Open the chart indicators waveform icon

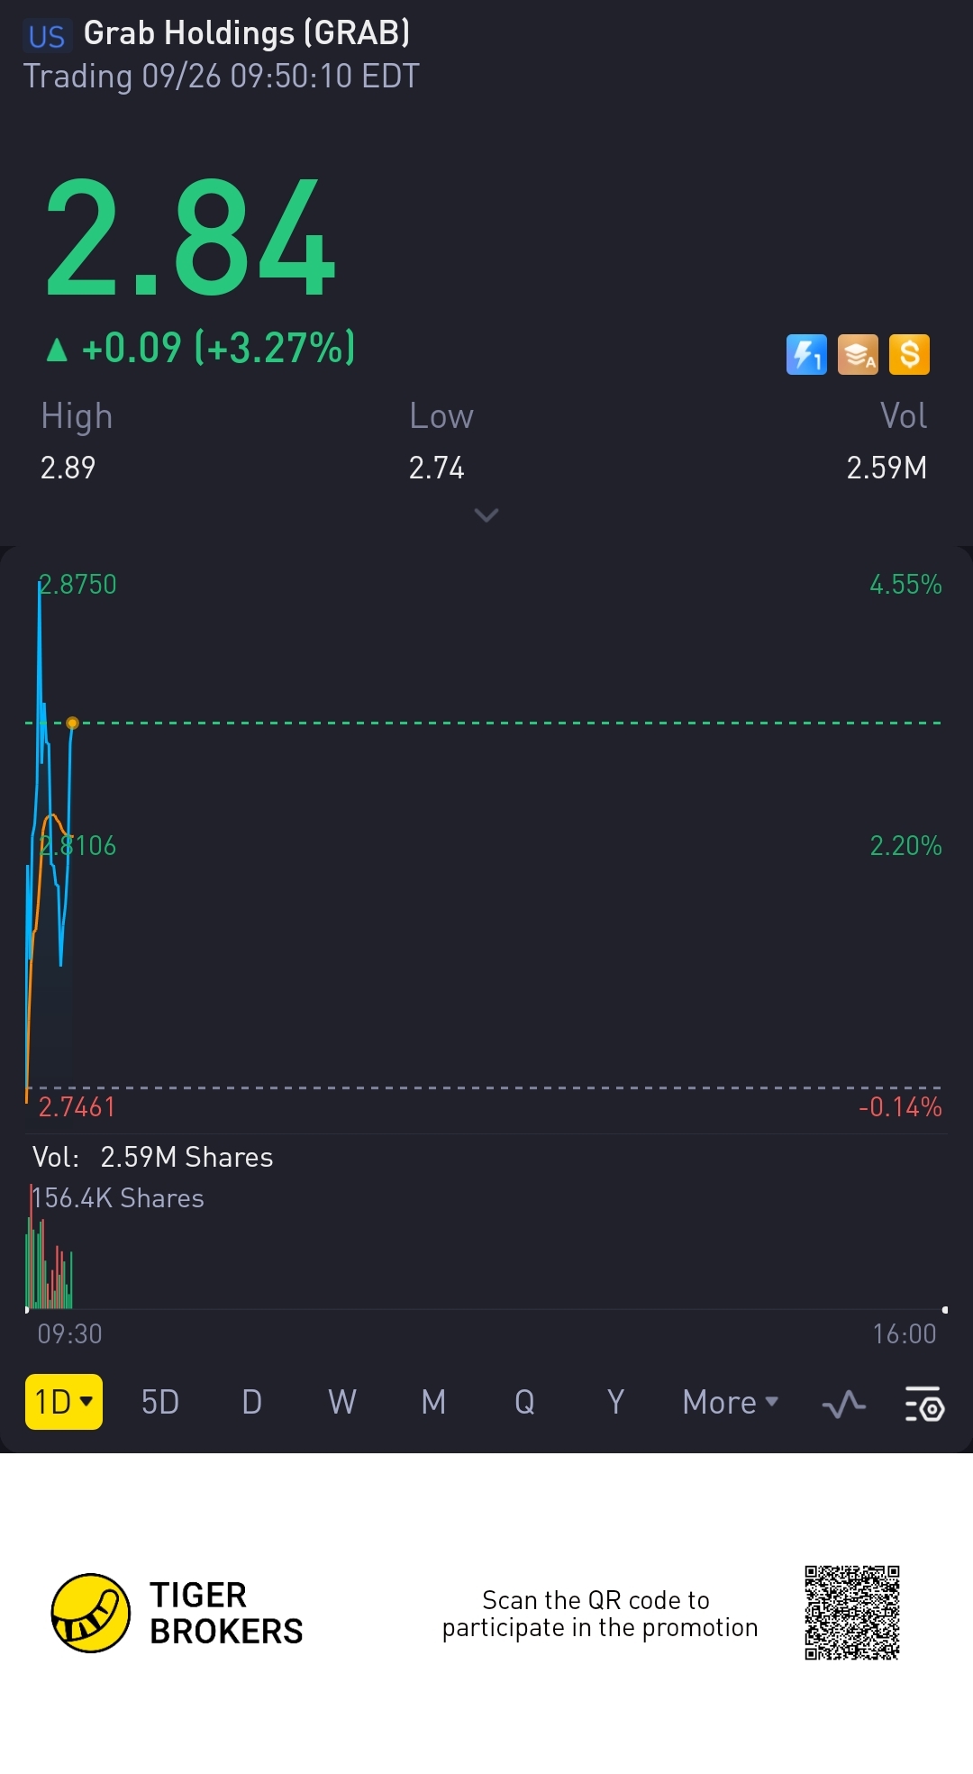coord(844,1404)
